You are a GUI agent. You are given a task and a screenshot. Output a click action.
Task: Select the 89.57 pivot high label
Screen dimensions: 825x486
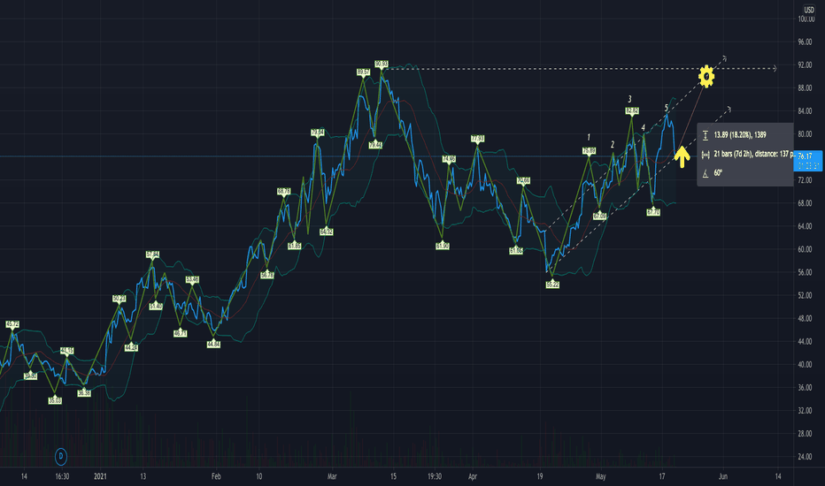363,72
